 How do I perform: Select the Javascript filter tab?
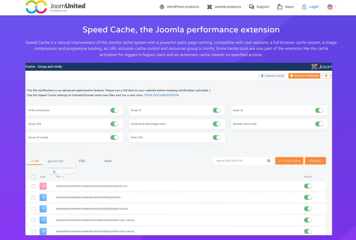tap(56, 161)
